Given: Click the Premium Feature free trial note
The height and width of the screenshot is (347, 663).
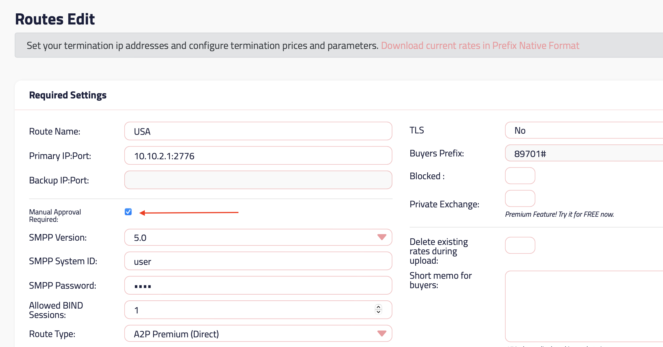Looking at the screenshot, I should (x=559, y=214).
